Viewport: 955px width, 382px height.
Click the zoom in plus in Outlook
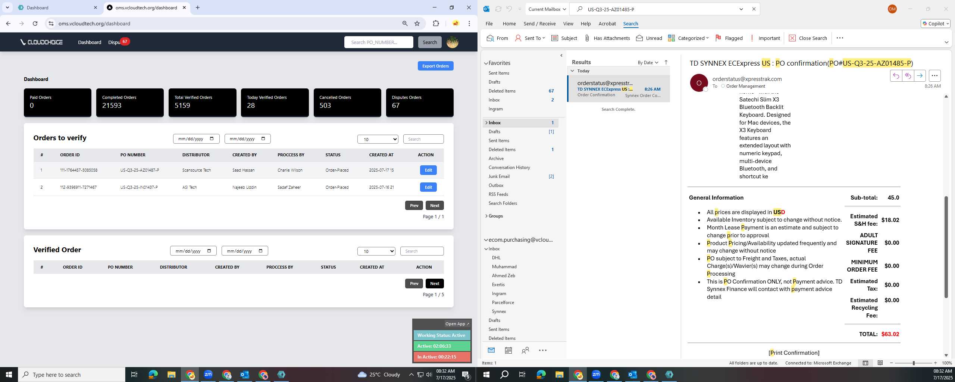pyautogui.click(x=935, y=363)
